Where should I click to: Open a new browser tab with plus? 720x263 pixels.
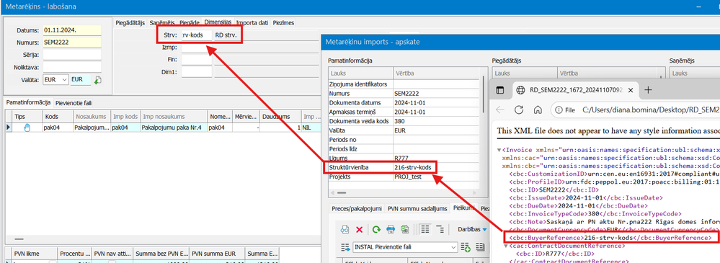tap(648, 89)
